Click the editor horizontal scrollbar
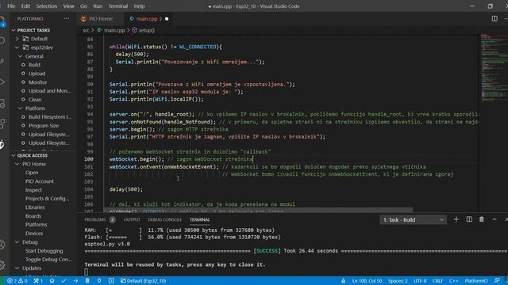 coord(258,211)
